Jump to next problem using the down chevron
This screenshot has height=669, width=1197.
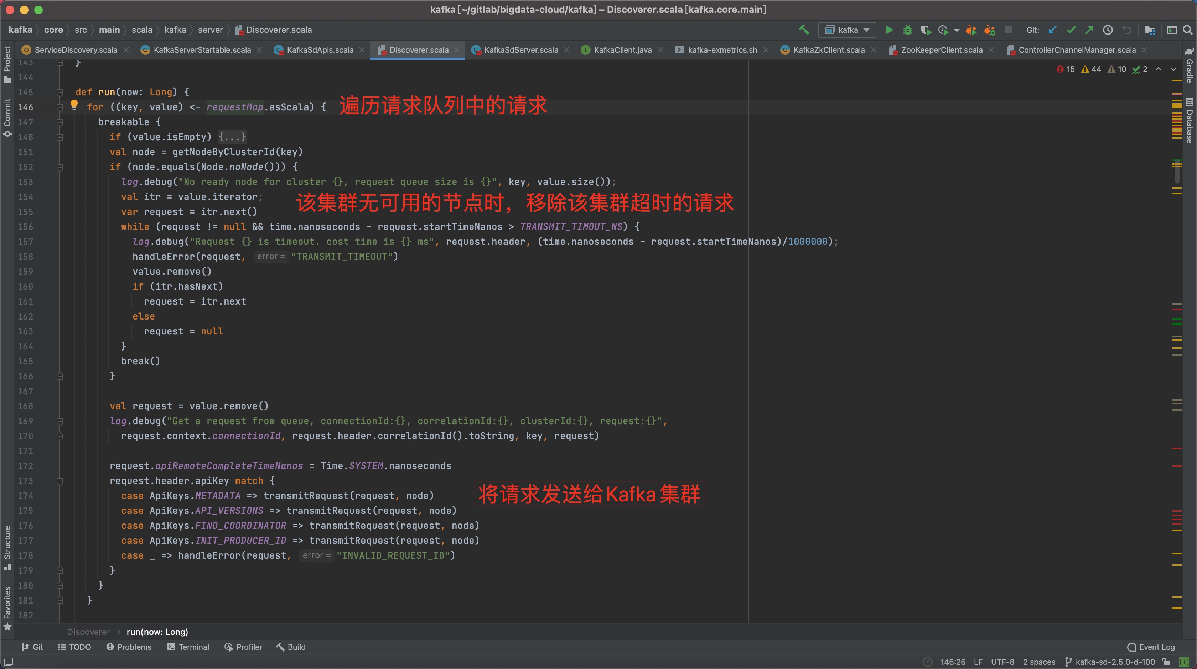(x=1173, y=69)
